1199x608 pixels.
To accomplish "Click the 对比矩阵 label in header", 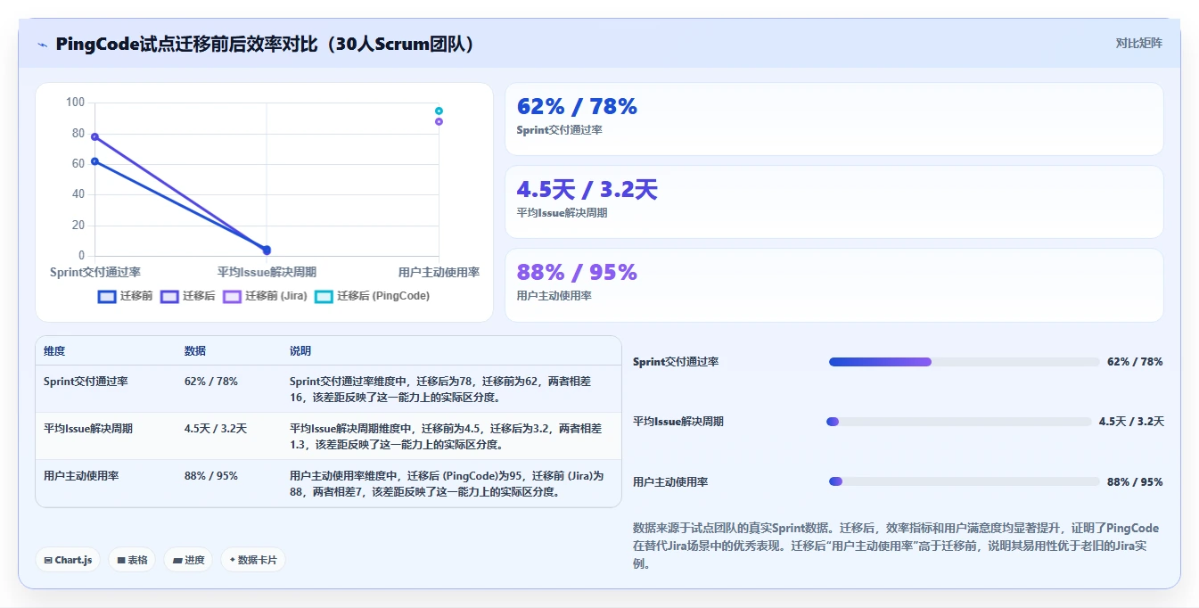I will (x=1139, y=43).
